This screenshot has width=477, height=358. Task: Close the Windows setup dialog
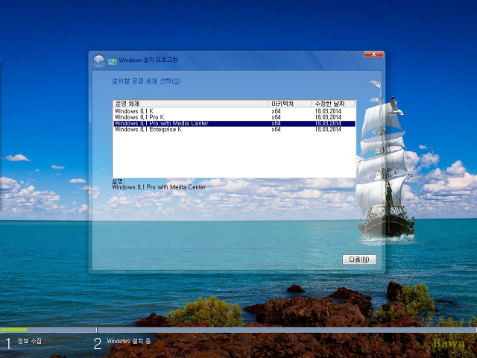pos(373,54)
